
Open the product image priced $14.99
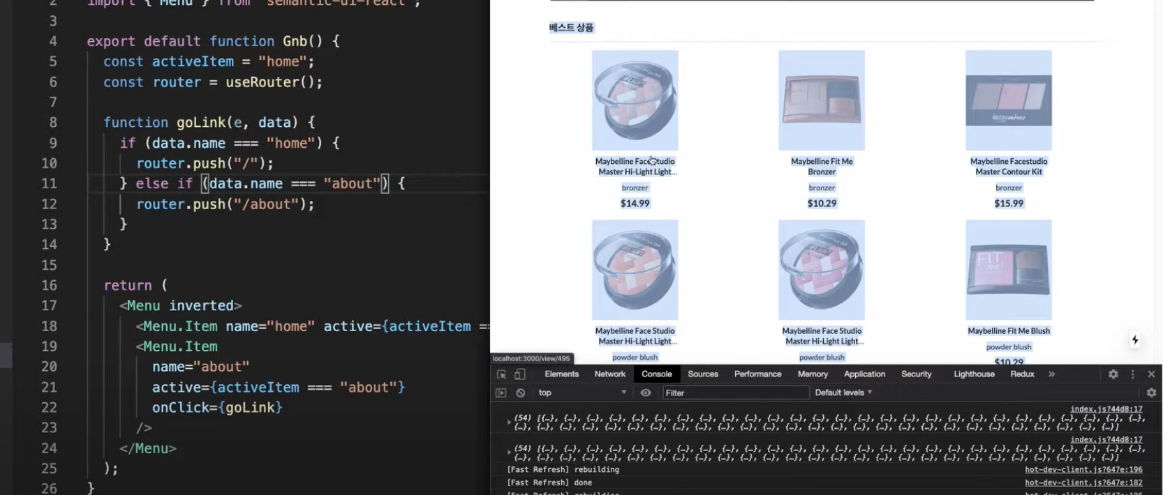click(635, 100)
